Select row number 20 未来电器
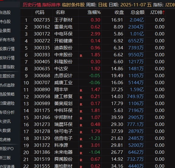Viewport: 175px width, 168px height. (x=26, y=152)
